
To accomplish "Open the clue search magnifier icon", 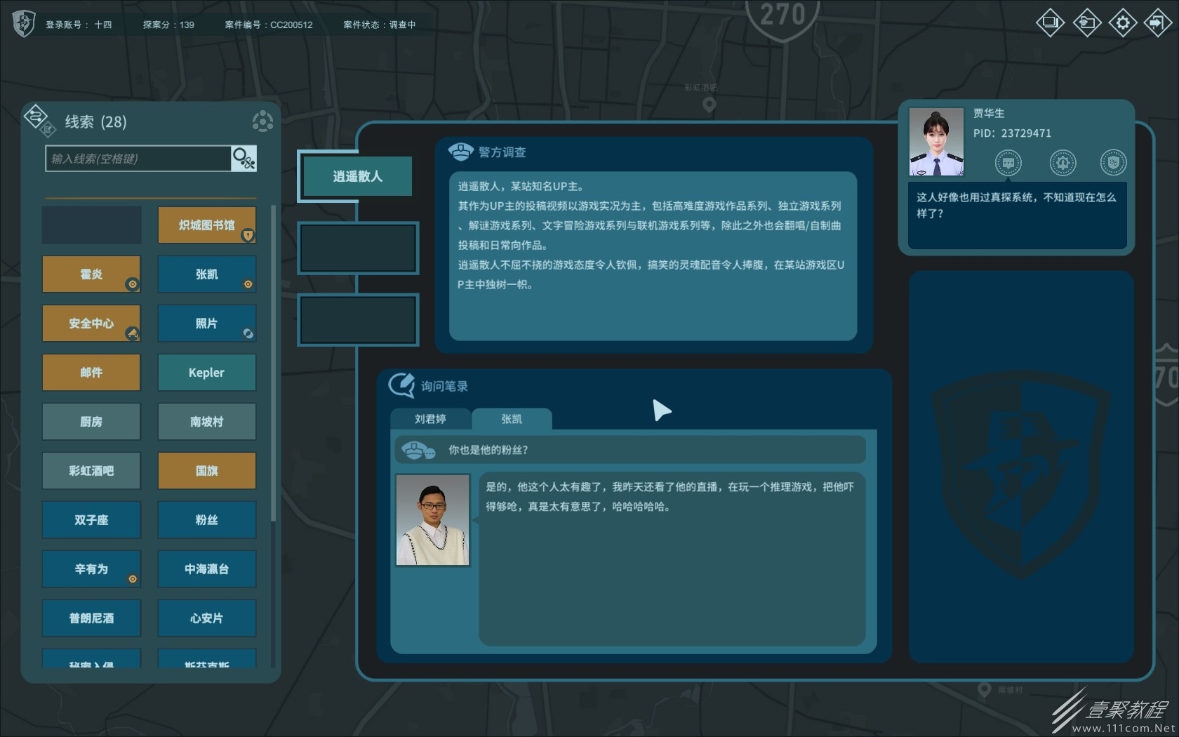I will (x=243, y=159).
